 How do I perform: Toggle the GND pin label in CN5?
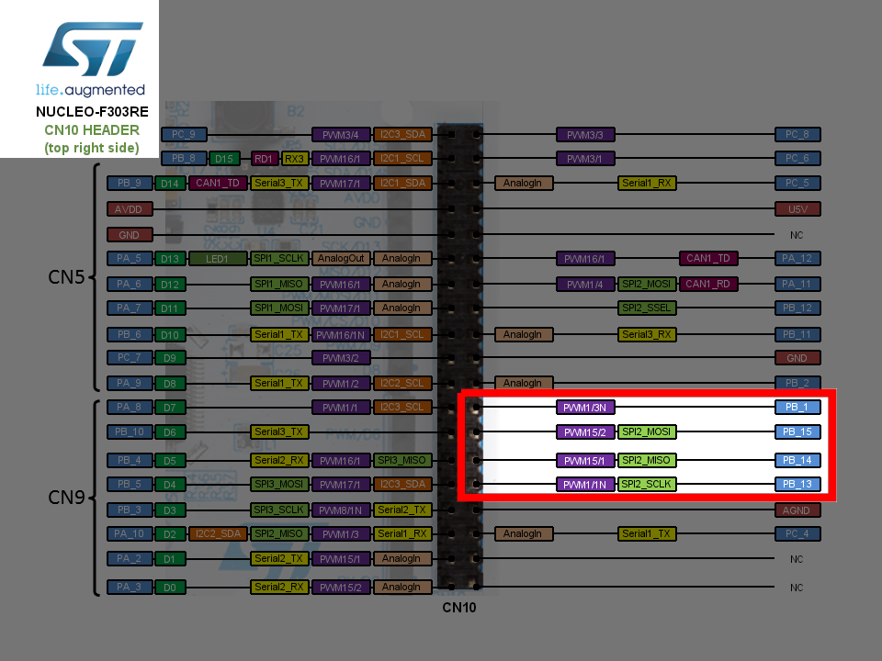pyautogui.click(x=129, y=234)
